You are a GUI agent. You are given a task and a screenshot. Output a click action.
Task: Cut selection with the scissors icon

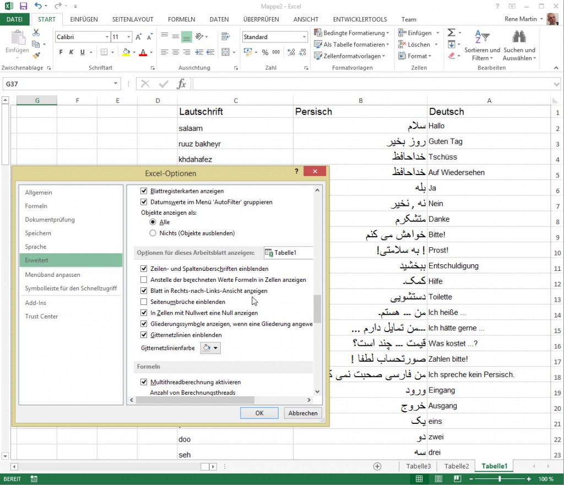click(x=36, y=32)
